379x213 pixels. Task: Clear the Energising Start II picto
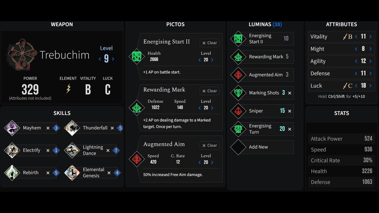tap(210, 43)
